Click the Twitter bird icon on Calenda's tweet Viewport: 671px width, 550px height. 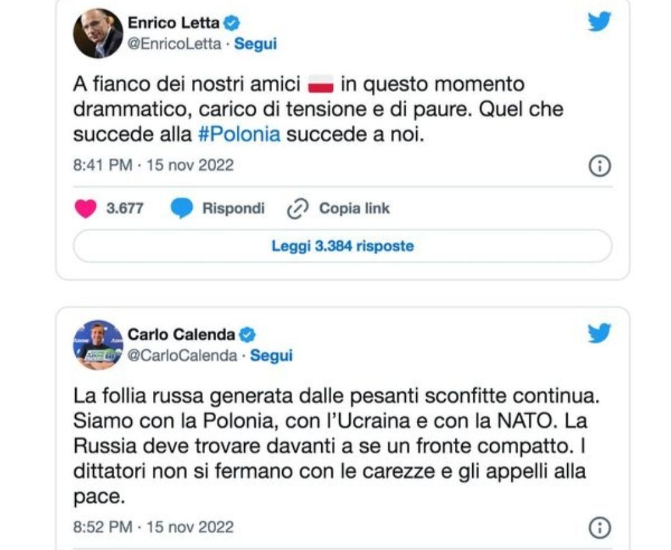[x=600, y=334]
